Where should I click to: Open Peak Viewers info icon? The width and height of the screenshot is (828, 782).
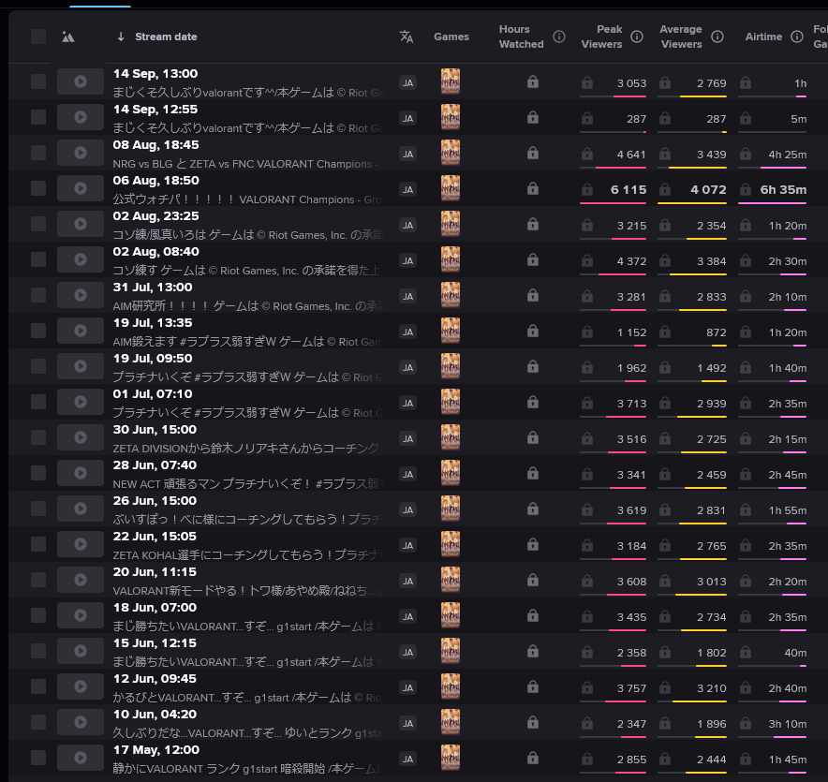coord(637,37)
